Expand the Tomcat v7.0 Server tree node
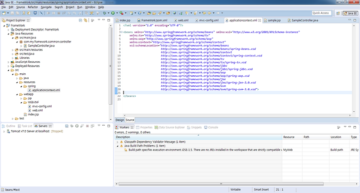 point(4,132)
